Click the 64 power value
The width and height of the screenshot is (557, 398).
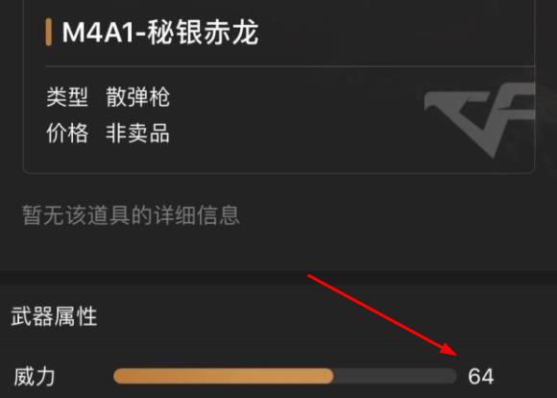point(480,376)
